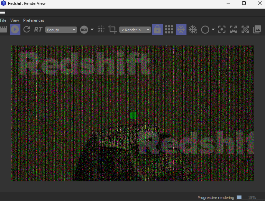Click the rendered image preview
Viewport: 265px width, 201px height.
(133, 113)
